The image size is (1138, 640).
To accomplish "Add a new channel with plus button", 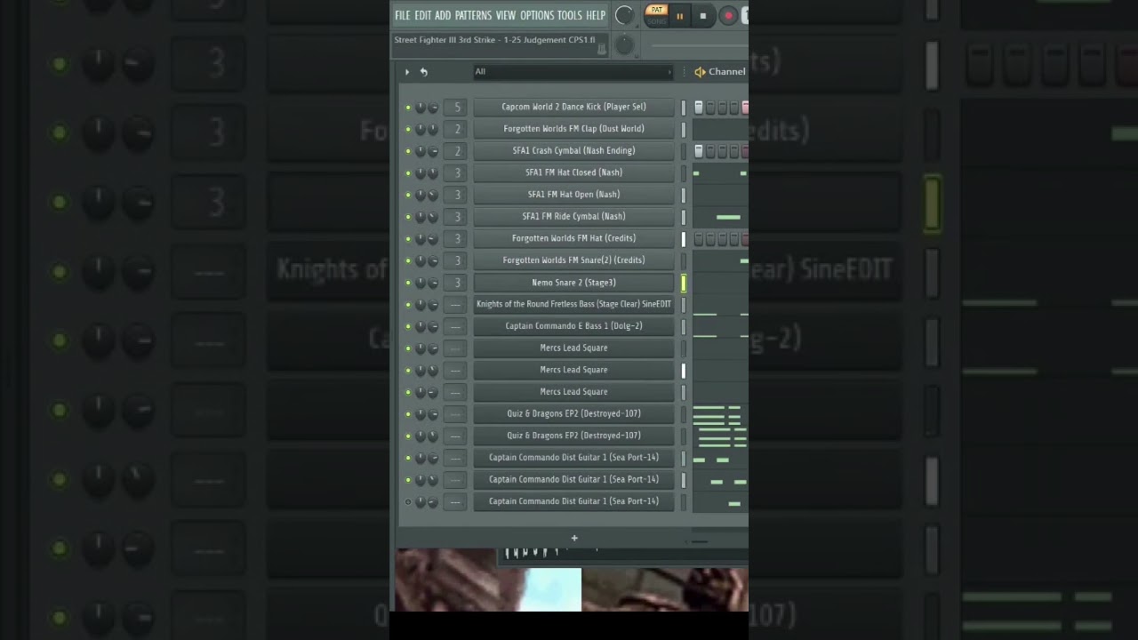I will pos(574,538).
